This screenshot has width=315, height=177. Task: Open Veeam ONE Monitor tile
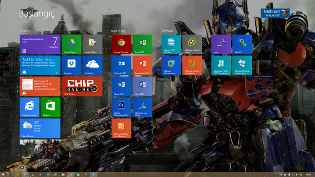171,44
